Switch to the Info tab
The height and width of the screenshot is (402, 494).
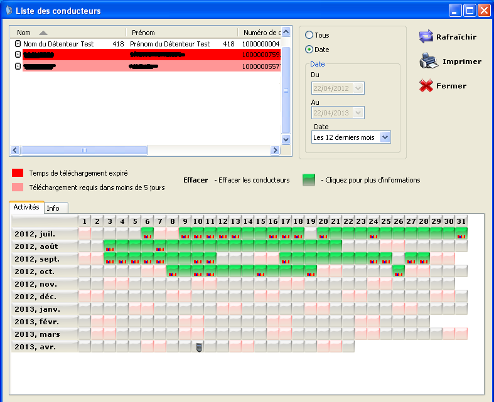tap(53, 208)
